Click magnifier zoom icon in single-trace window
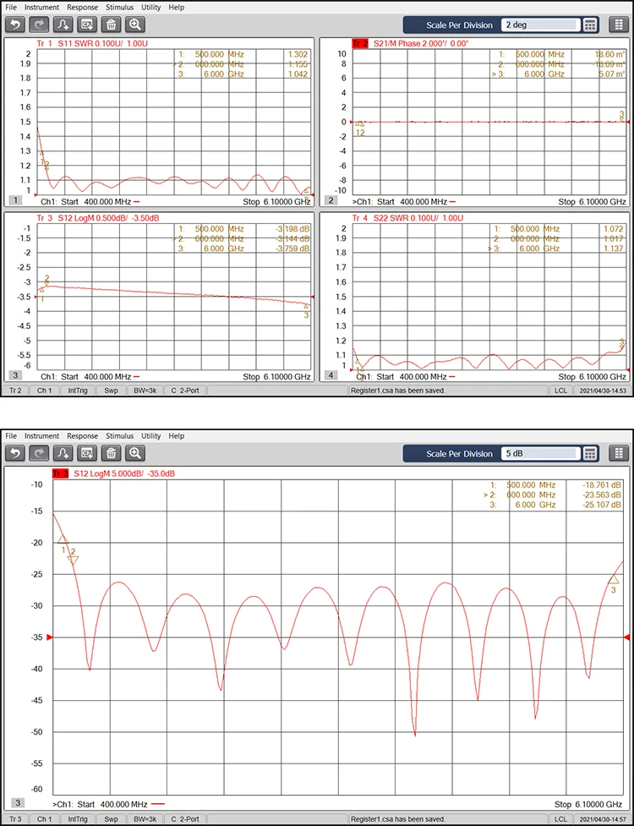The width and height of the screenshot is (634, 826). pos(135,453)
